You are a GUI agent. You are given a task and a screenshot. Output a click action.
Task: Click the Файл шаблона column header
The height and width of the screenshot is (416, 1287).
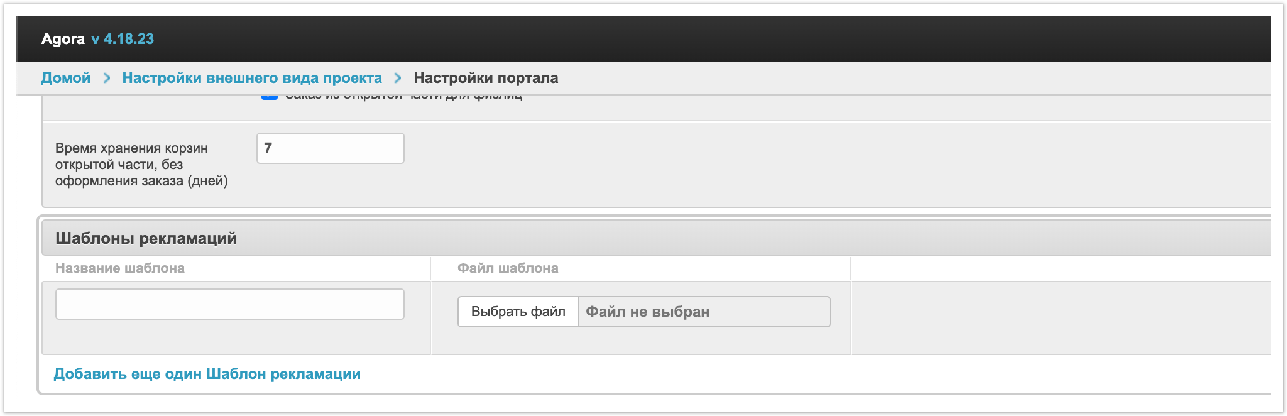coord(508,268)
